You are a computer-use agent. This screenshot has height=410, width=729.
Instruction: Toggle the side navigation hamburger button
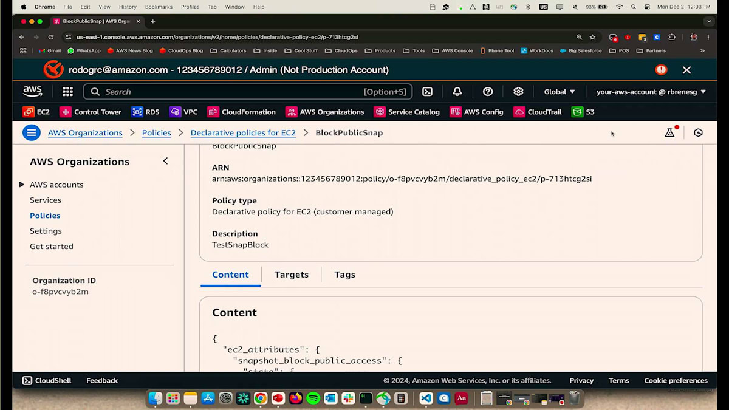(32, 132)
